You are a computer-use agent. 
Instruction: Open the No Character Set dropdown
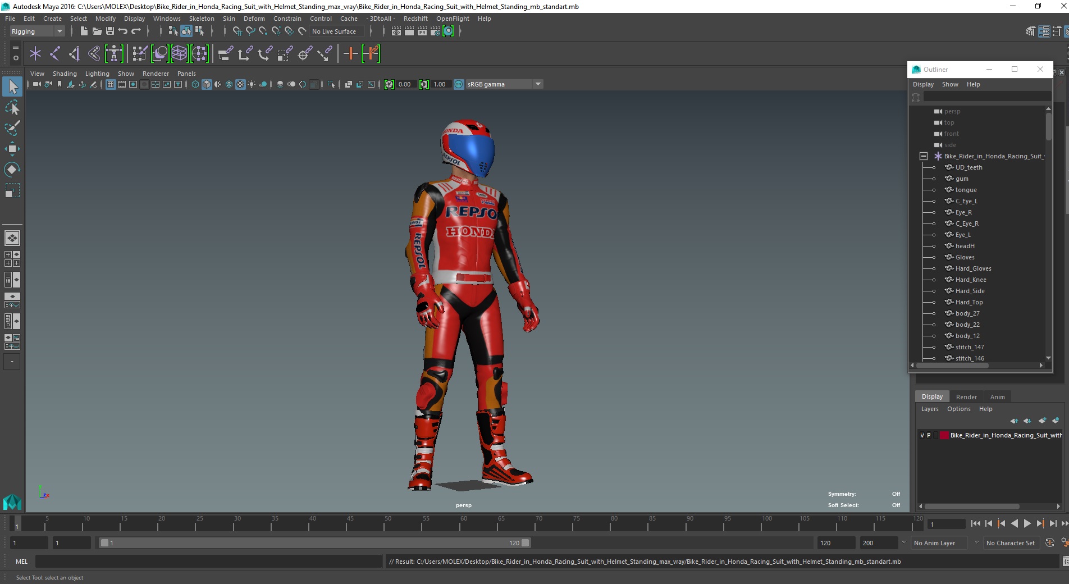tap(1012, 543)
